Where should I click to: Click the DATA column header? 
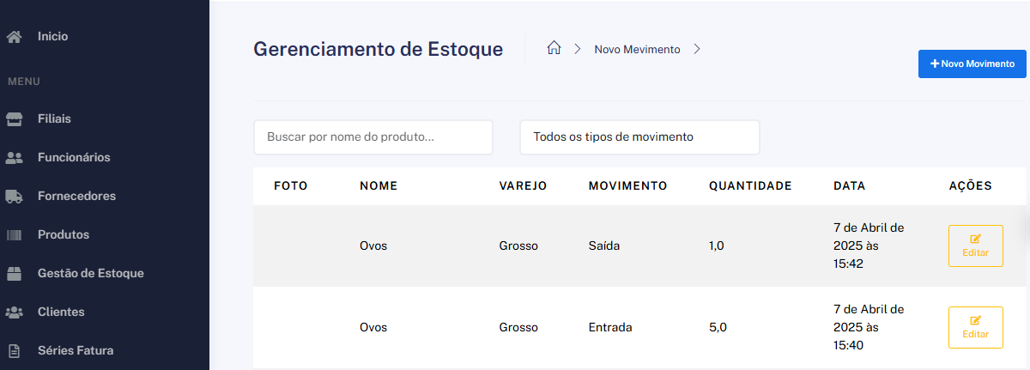[849, 186]
